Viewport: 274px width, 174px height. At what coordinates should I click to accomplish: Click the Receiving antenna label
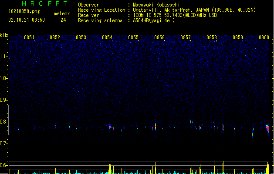click(100, 20)
